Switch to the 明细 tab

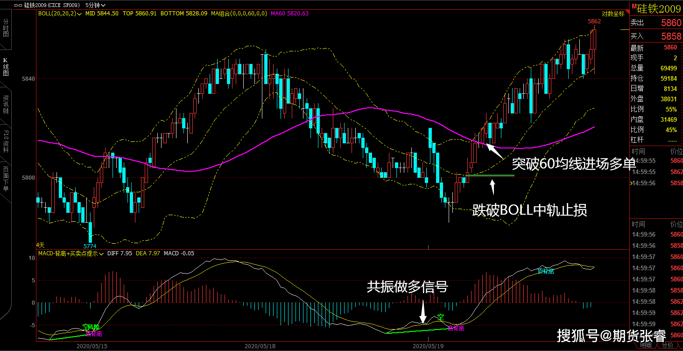646,345
